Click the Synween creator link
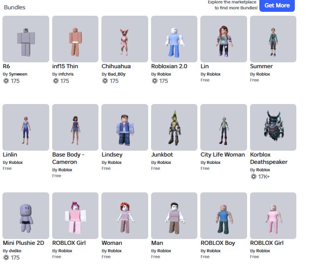 pyautogui.click(x=18, y=74)
